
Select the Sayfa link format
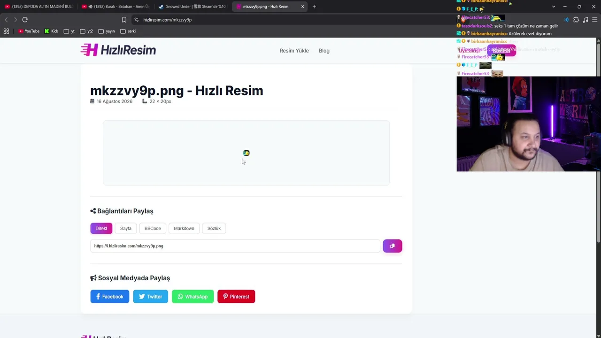click(x=125, y=228)
